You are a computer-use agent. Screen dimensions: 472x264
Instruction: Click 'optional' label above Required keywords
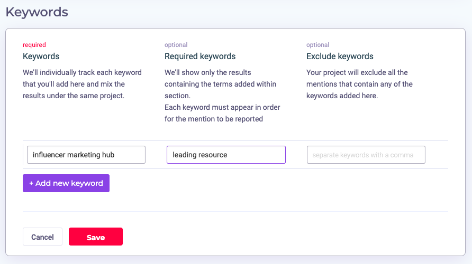pyautogui.click(x=176, y=45)
